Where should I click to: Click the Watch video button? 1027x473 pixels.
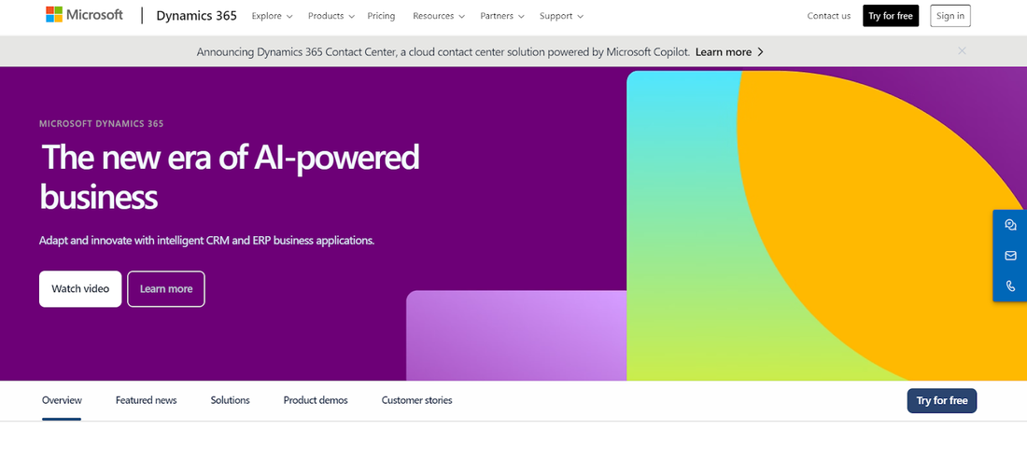pyautogui.click(x=80, y=288)
